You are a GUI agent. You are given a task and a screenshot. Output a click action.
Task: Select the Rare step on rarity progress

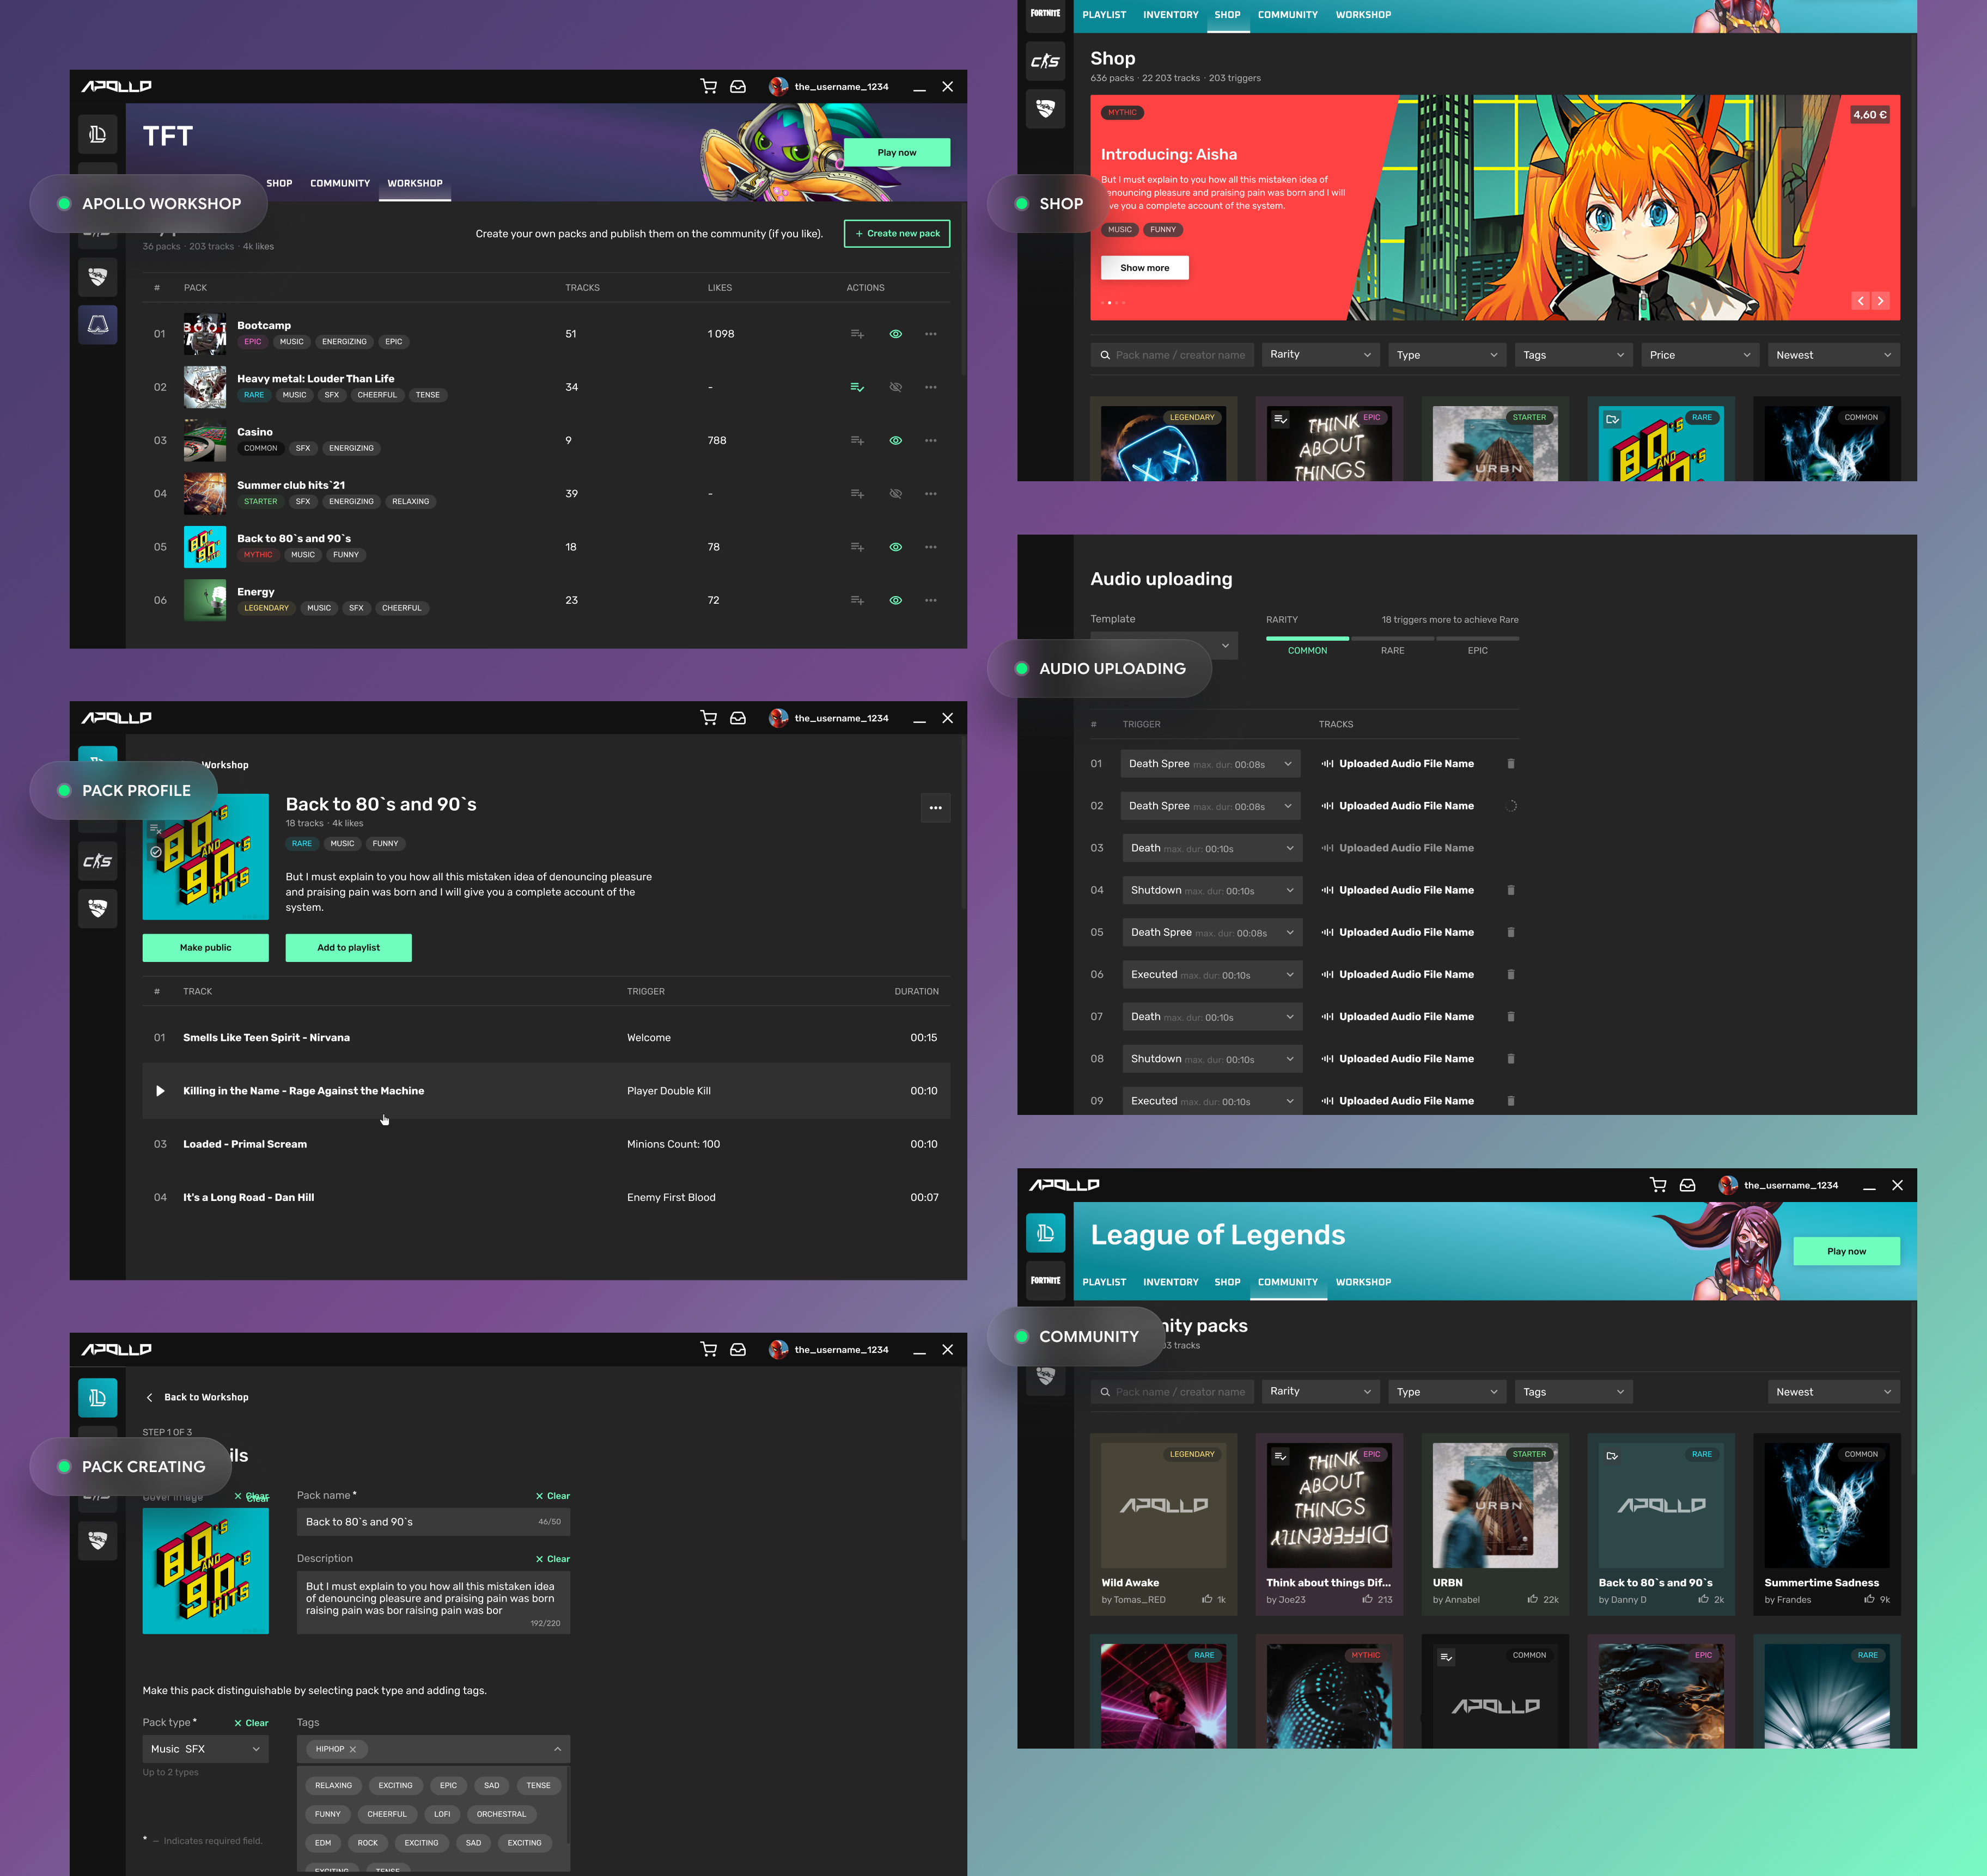1393,651
